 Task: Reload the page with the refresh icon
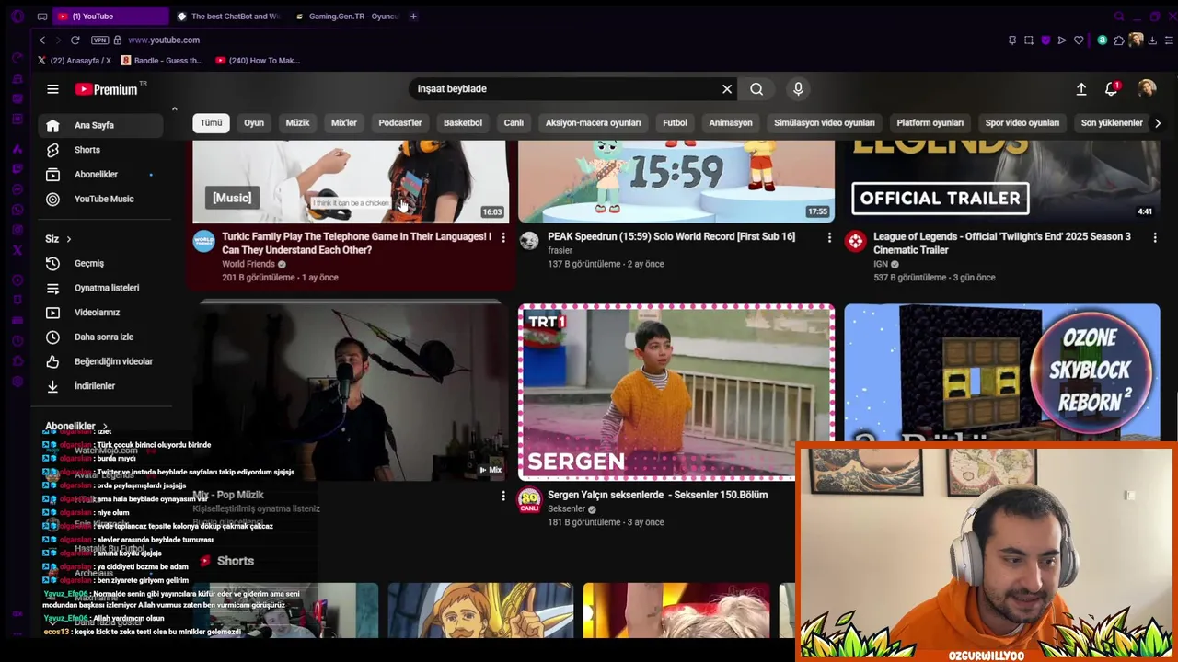click(75, 40)
